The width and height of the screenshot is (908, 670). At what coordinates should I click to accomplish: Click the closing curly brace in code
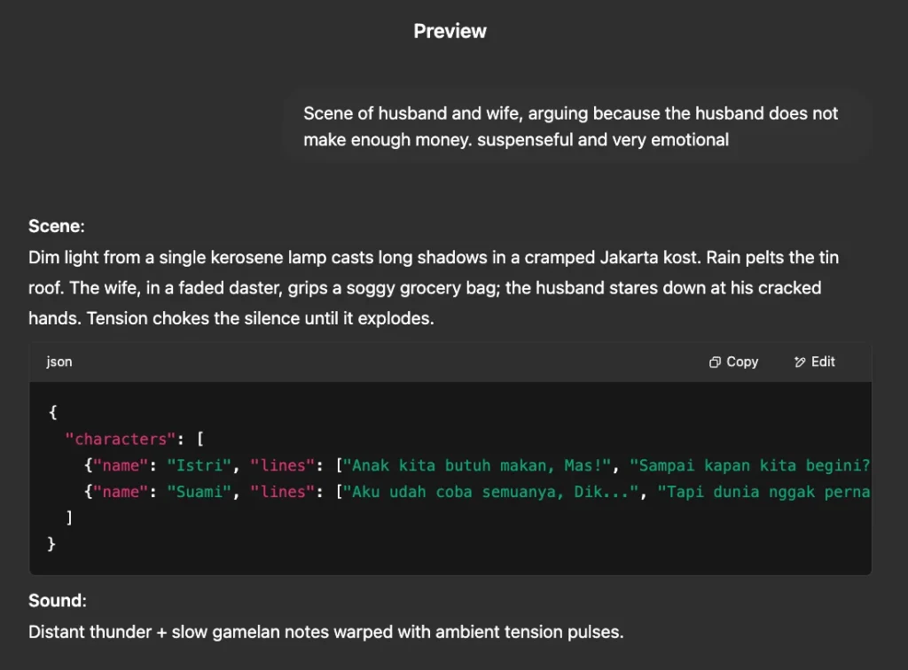tap(52, 544)
